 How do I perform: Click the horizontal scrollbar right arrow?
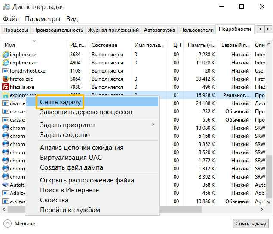(x=261, y=210)
